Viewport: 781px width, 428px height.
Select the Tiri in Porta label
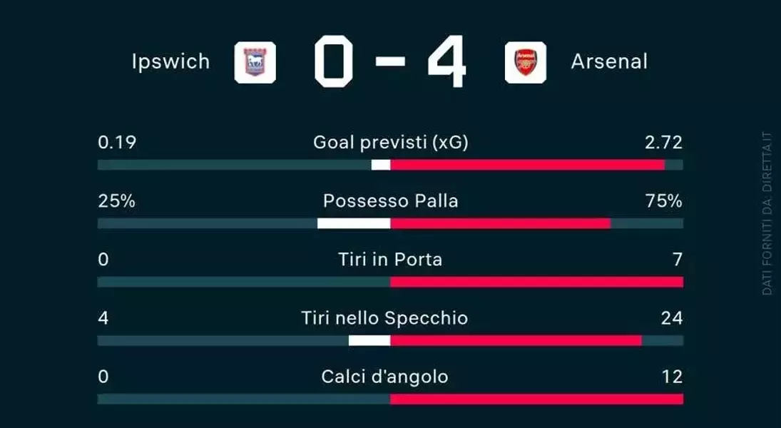click(x=391, y=260)
